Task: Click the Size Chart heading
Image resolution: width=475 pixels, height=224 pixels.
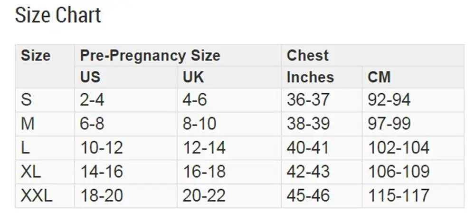Action: (x=58, y=15)
